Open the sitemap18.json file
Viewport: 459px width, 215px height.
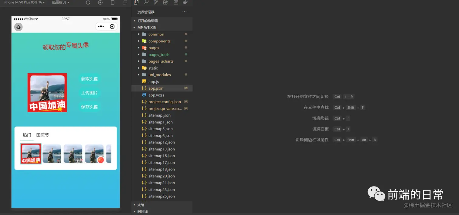162,169
